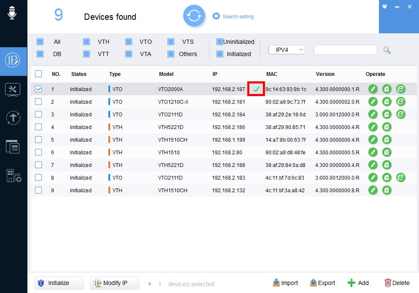The height and width of the screenshot is (293, 419).
Task: Open web browser icon for VTO2000A
Action: click(400, 89)
